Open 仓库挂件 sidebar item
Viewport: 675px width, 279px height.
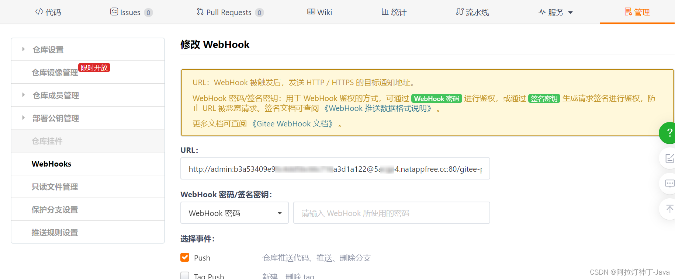88,141
